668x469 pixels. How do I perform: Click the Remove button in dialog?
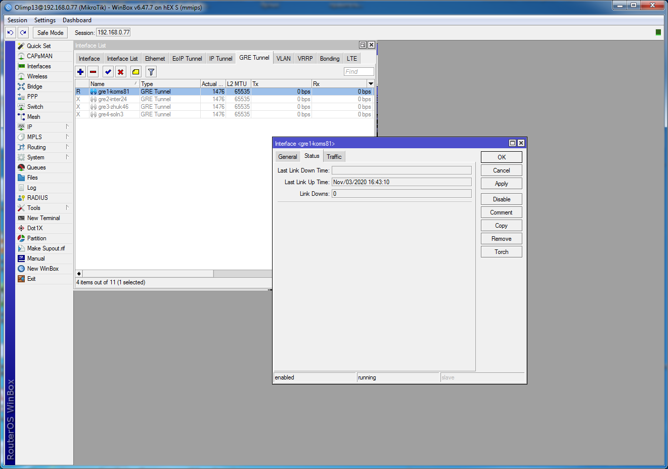(502, 239)
